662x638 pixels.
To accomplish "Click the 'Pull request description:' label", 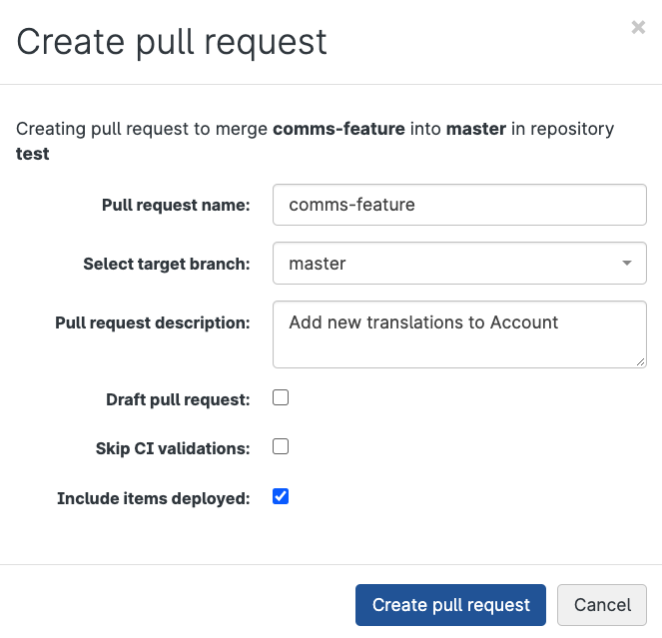I will point(152,322).
